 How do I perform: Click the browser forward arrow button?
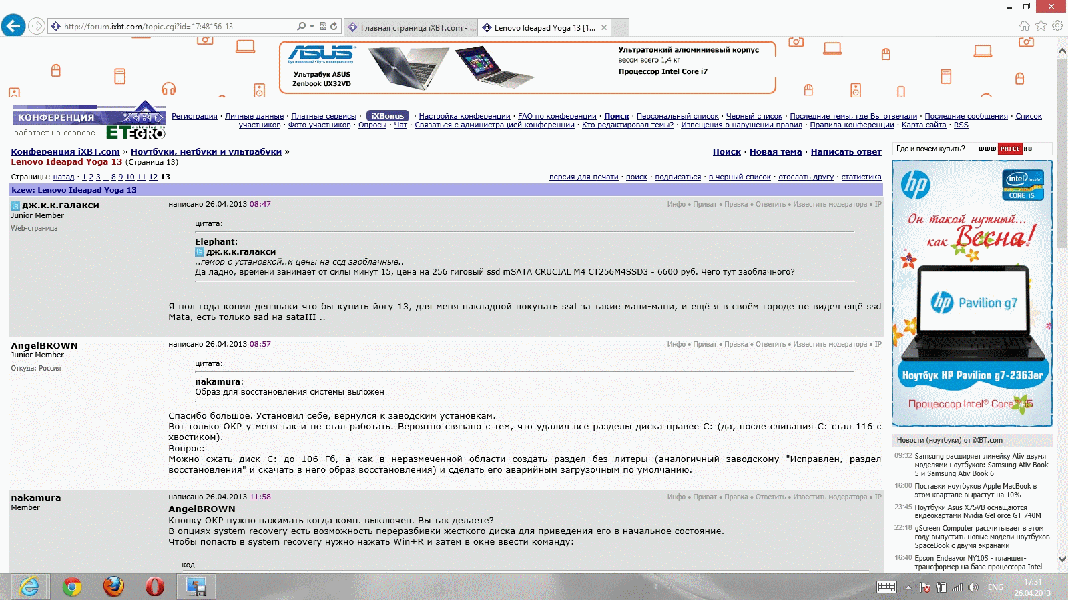37,27
